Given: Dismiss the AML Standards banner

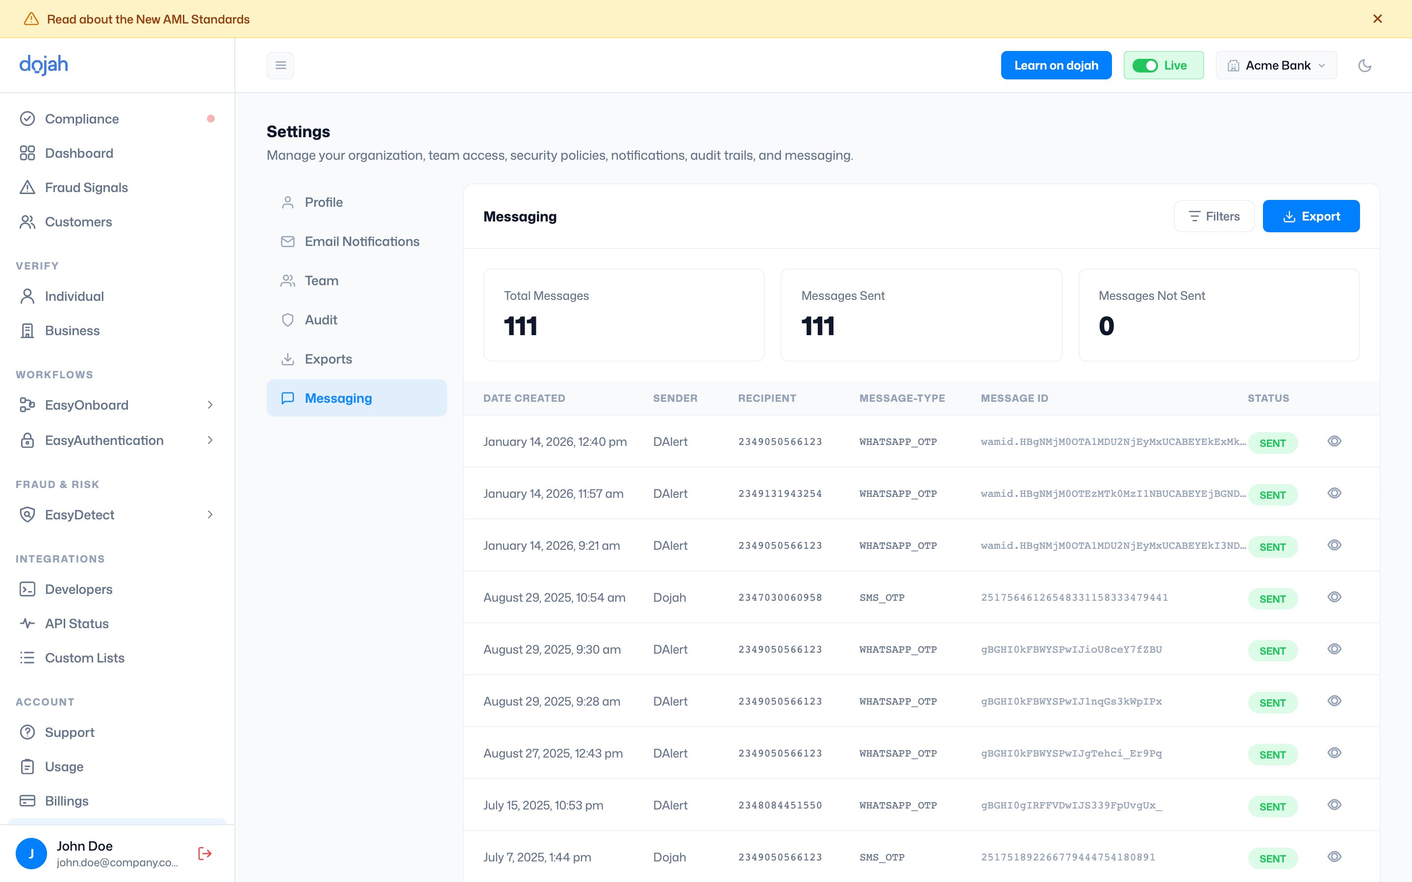Looking at the screenshot, I should (1378, 19).
